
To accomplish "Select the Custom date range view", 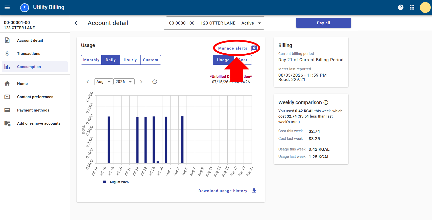I will click(x=151, y=60).
